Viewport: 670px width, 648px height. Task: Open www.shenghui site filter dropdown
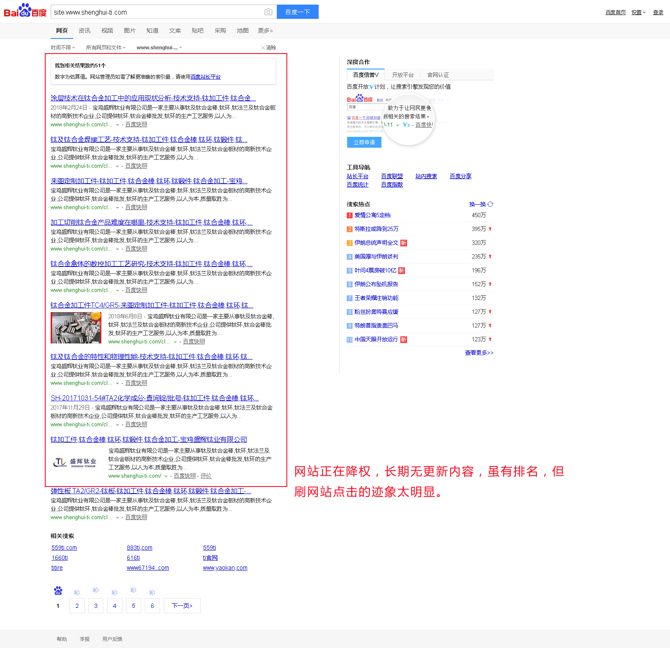coord(160,48)
